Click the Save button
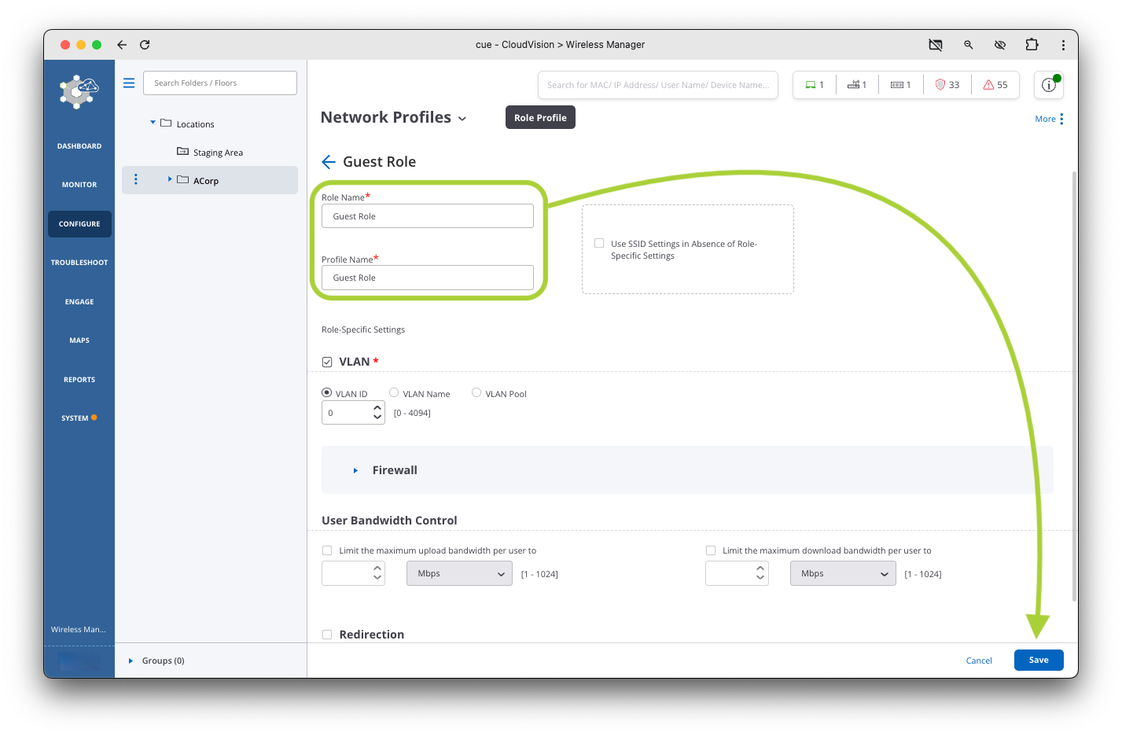 click(1038, 661)
